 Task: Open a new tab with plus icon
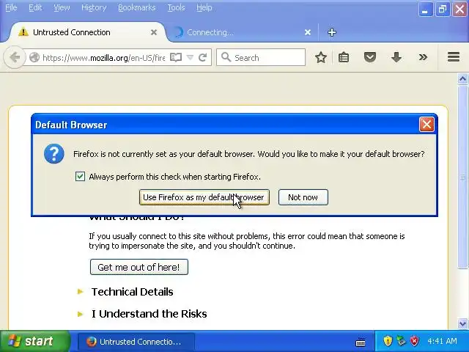[332, 32]
